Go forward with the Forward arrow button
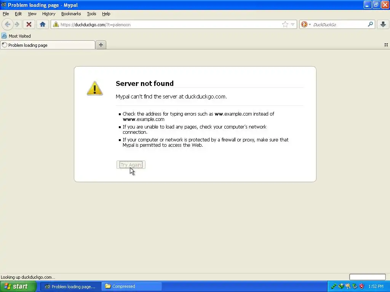 tap(17, 24)
